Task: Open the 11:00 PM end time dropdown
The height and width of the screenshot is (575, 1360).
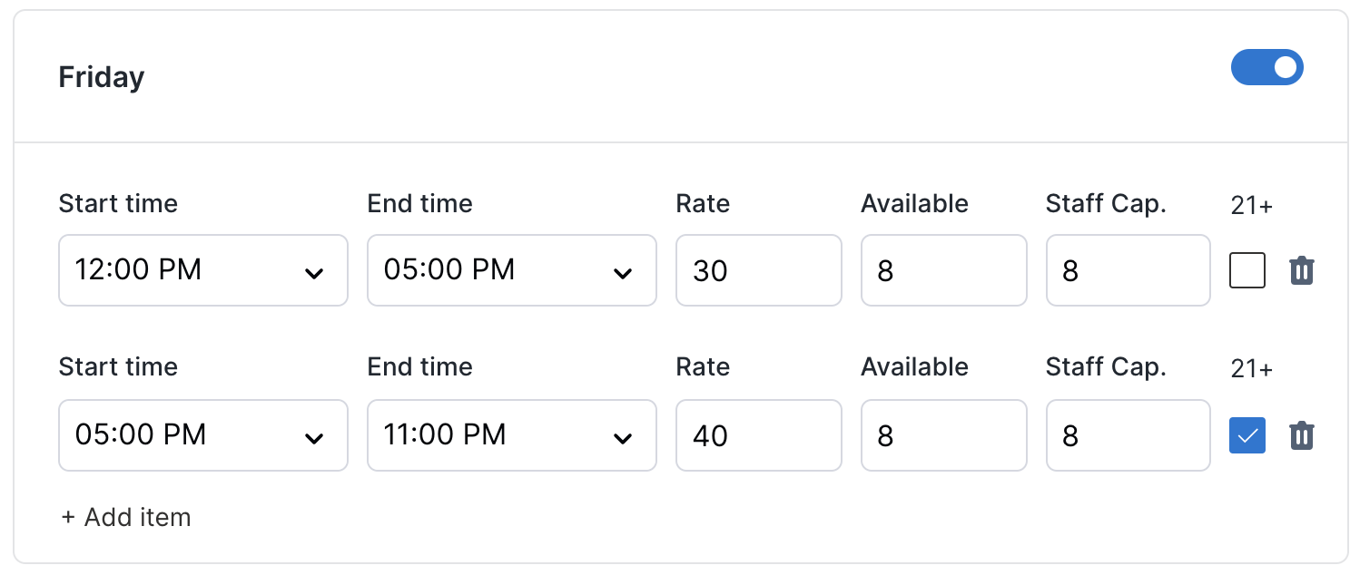Action: pos(511,435)
